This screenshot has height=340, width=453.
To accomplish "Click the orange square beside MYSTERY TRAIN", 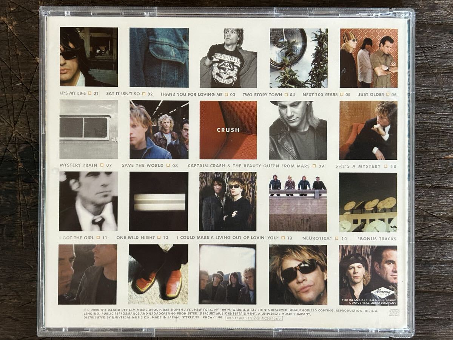I will click(x=101, y=165).
